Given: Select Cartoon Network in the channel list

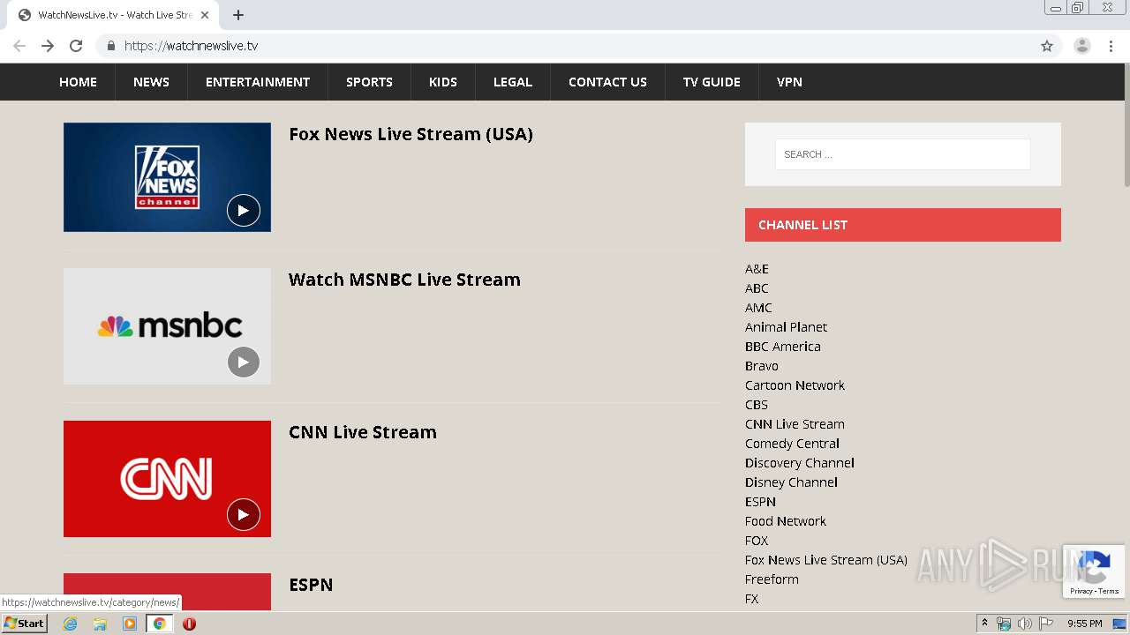Looking at the screenshot, I should 795,385.
